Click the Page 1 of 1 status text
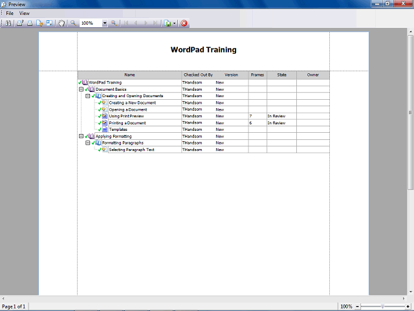414x311 pixels. [14, 306]
